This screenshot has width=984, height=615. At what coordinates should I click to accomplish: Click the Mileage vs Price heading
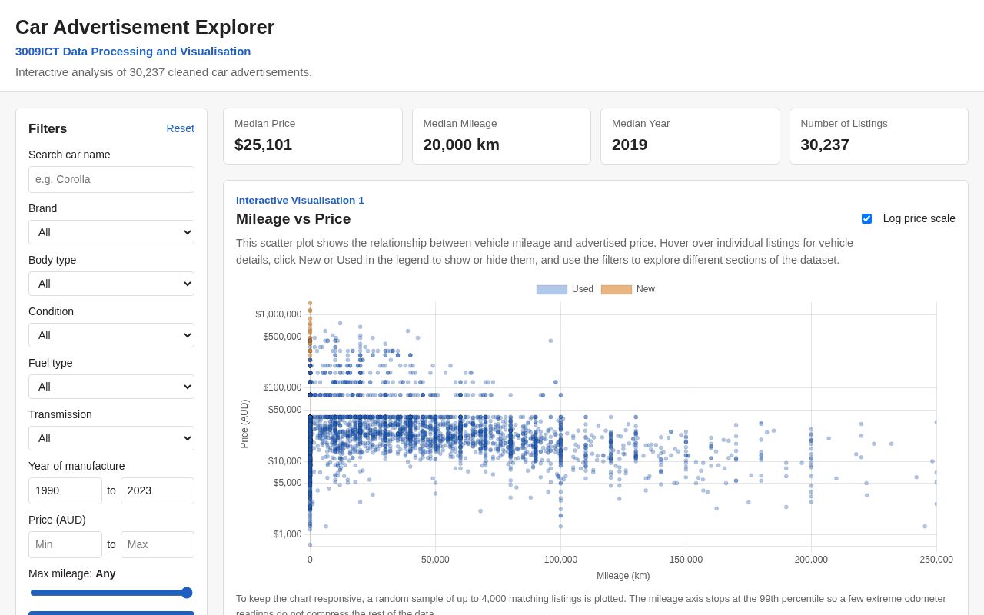[294, 219]
